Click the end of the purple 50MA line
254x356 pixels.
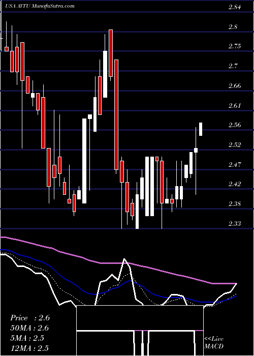pyautogui.click(x=236, y=284)
